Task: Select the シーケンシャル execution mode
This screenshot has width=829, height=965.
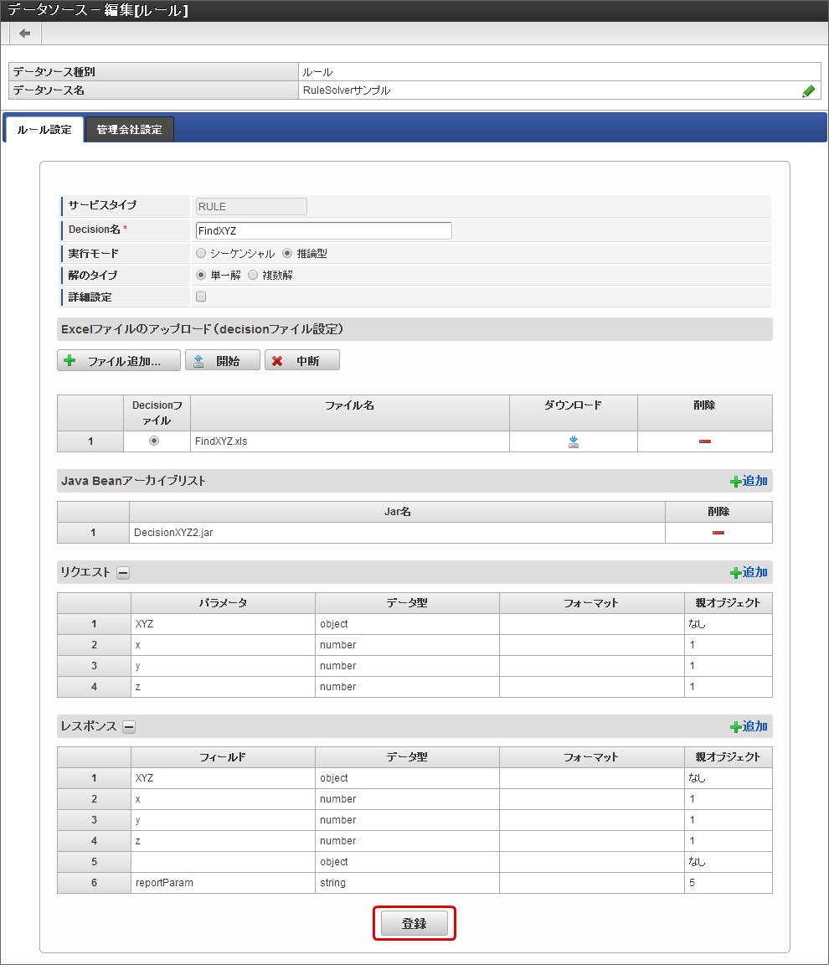Action: (x=201, y=253)
